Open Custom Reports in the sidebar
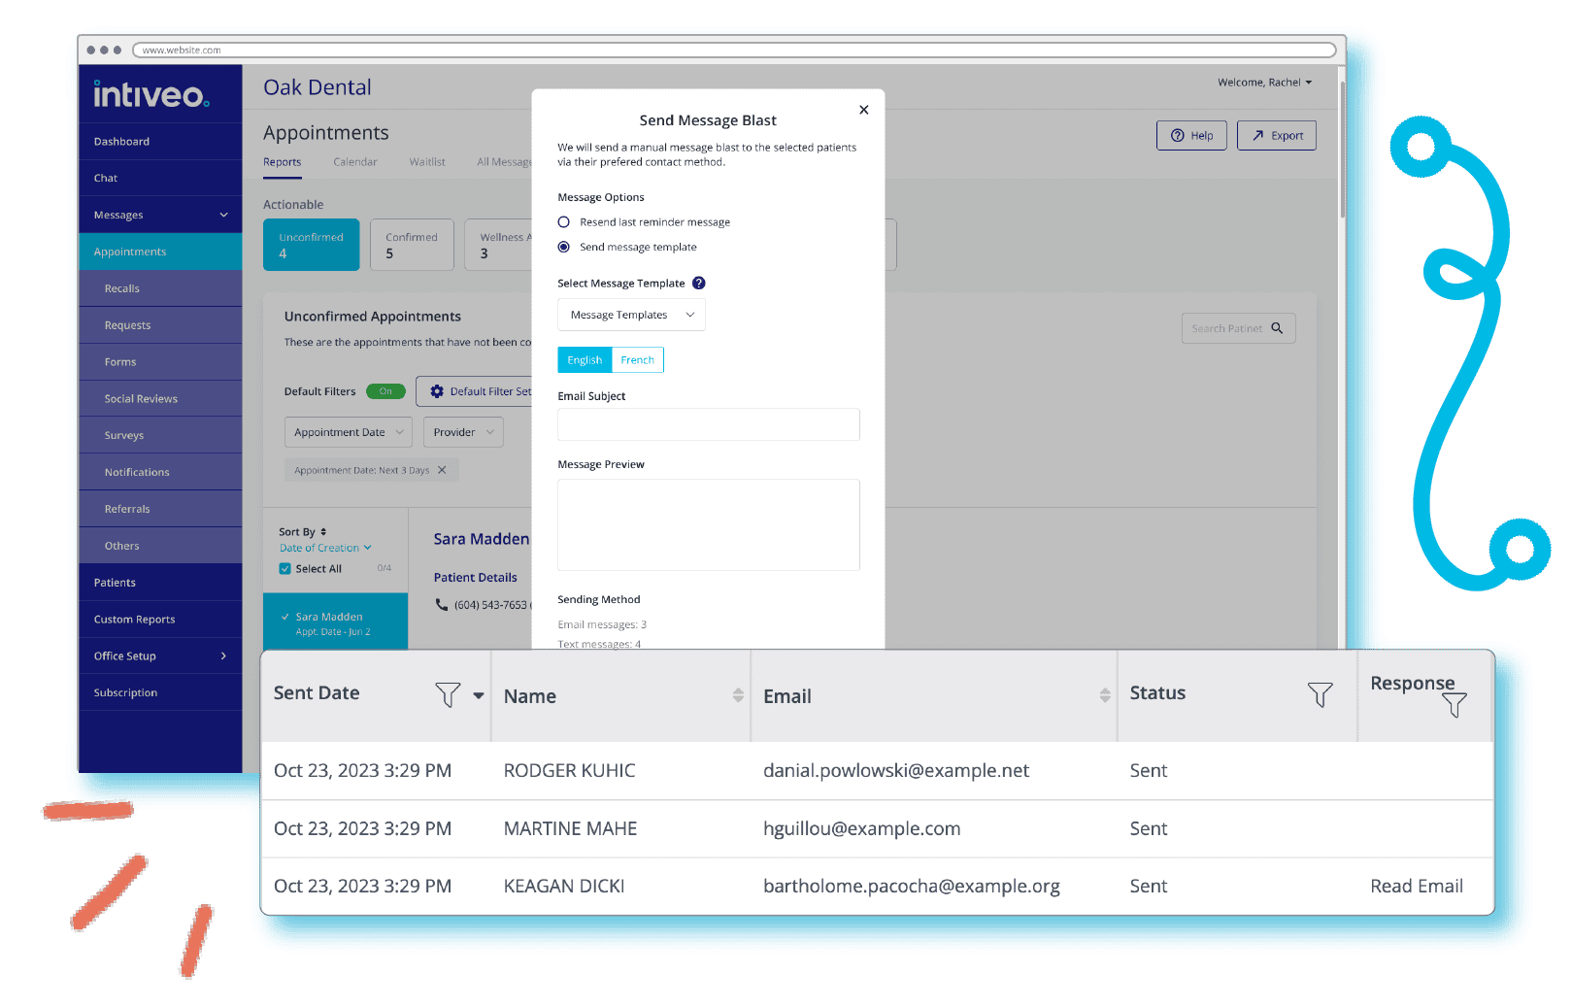 click(x=160, y=619)
